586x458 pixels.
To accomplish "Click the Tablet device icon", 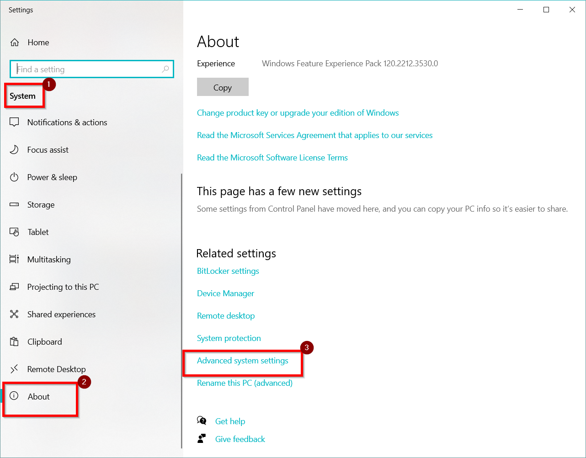I will (14, 232).
